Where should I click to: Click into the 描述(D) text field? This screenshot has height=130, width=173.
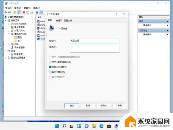(95, 49)
